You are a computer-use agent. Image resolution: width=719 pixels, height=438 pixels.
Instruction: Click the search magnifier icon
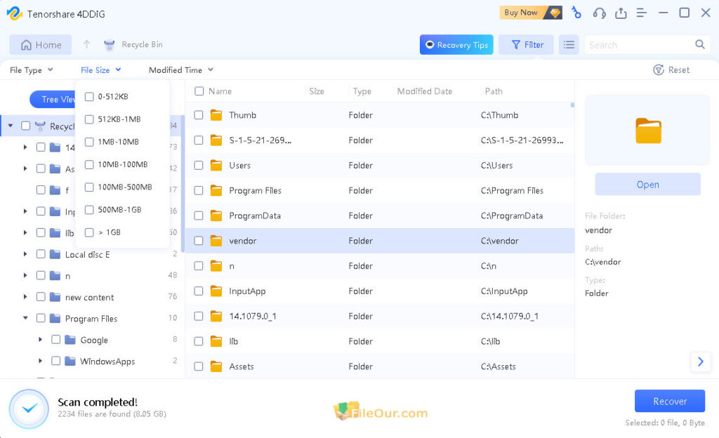[700, 44]
